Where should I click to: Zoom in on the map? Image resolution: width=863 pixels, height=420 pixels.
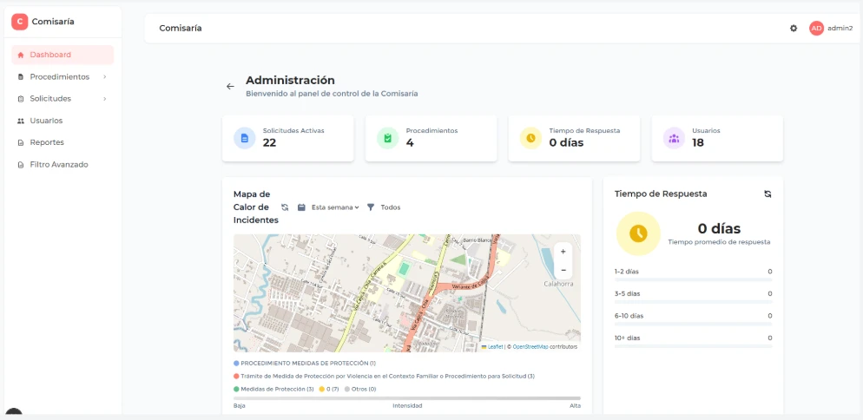click(563, 251)
